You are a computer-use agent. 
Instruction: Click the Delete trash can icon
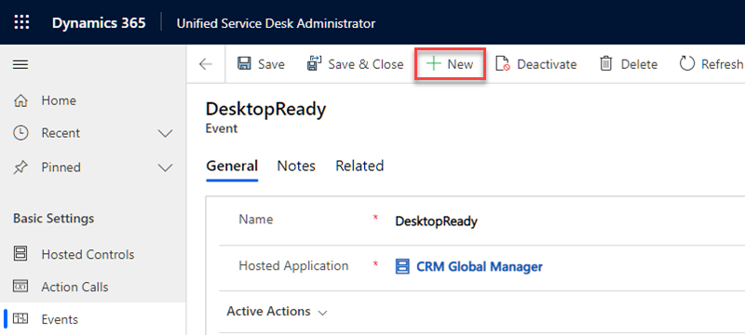coord(606,64)
